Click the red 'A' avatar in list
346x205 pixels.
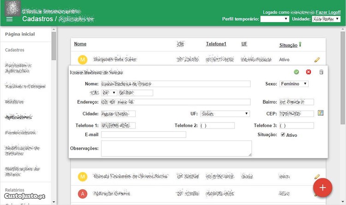(83, 193)
